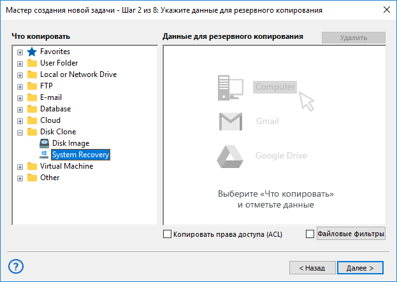Return to previous step with Назад

pos(312,268)
